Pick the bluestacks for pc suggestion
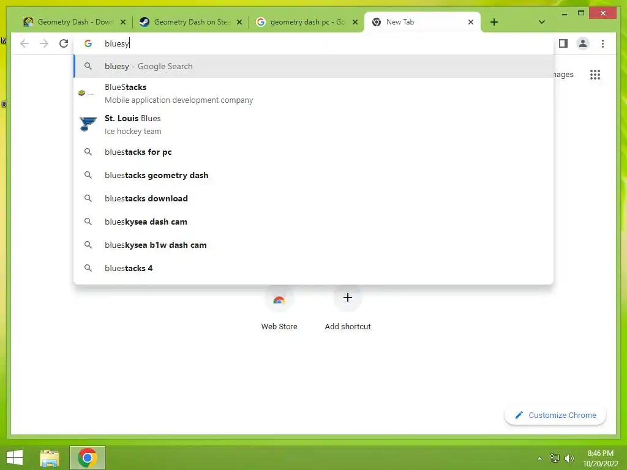The image size is (627, 470). pyautogui.click(x=313, y=152)
